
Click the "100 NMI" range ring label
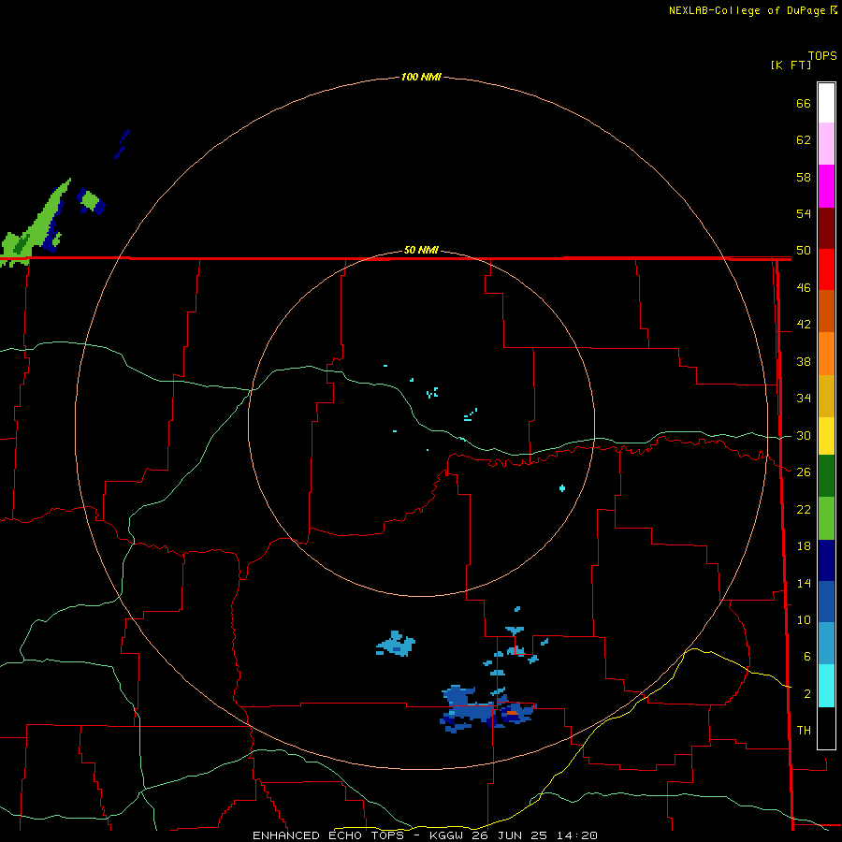(x=421, y=77)
